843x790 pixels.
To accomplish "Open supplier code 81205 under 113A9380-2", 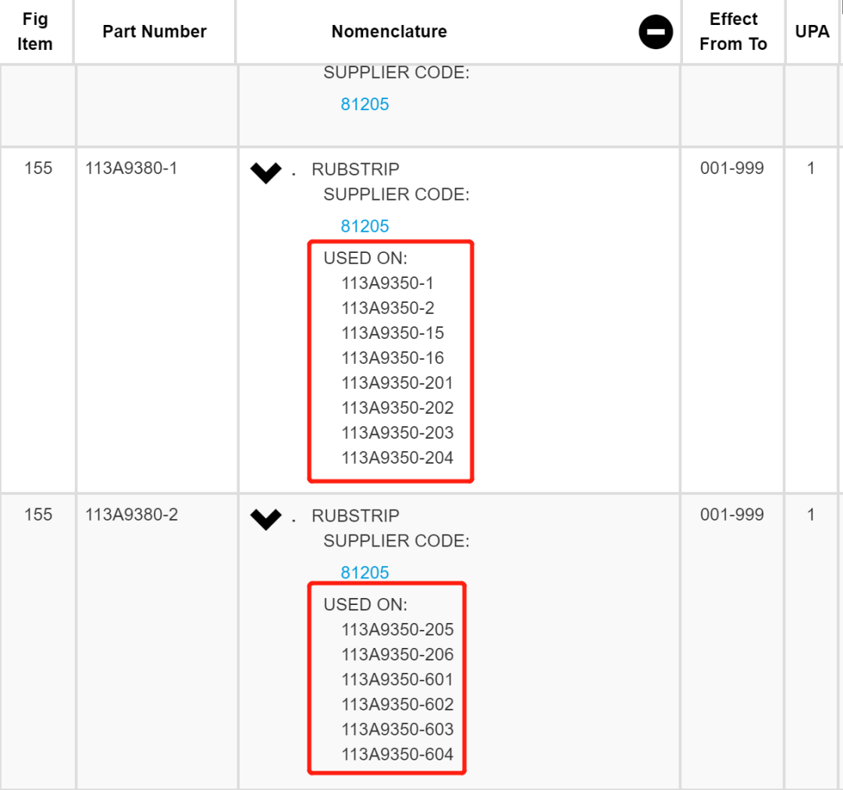I will point(365,573).
